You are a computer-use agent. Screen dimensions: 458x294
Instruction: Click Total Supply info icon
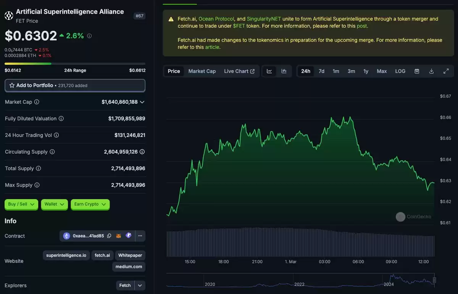tap(38, 168)
